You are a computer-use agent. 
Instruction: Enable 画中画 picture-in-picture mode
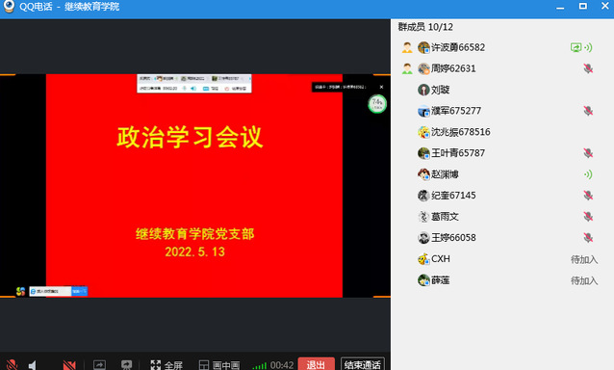[x=219, y=365]
